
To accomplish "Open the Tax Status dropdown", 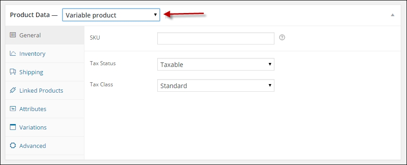I will point(216,64).
